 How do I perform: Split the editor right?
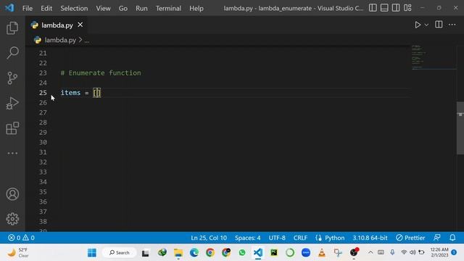click(439, 25)
